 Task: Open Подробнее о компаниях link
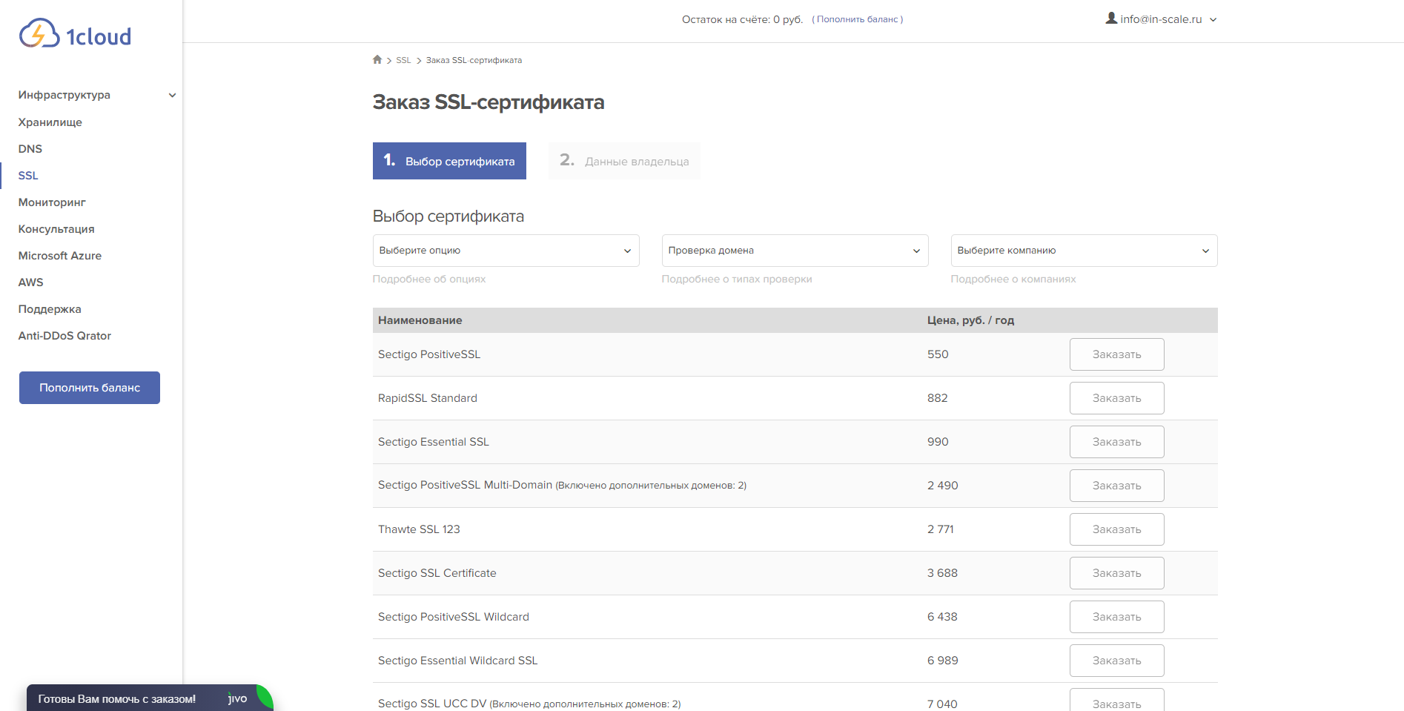click(x=1013, y=279)
